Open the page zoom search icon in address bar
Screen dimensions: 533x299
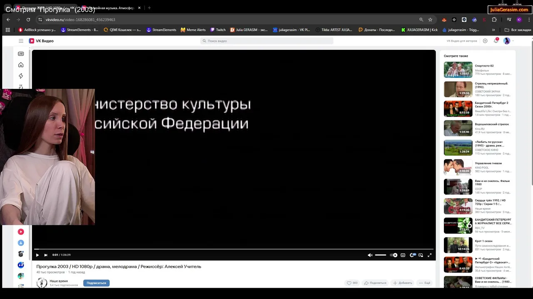pyautogui.click(x=421, y=20)
